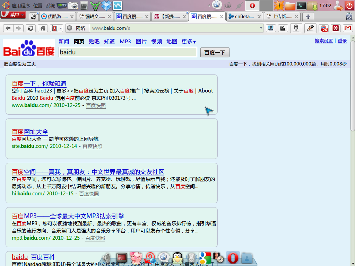The image size is (355, 266).
Task: Open the Opera 菜单 menu button
Action: (13, 15)
